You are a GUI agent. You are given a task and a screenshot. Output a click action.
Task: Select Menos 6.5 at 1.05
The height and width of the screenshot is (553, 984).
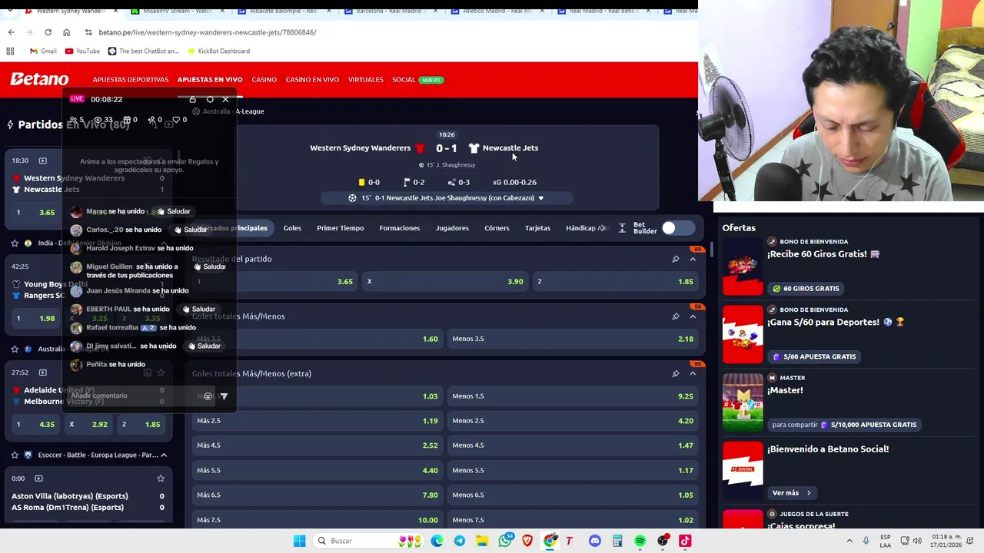(x=573, y=495)
